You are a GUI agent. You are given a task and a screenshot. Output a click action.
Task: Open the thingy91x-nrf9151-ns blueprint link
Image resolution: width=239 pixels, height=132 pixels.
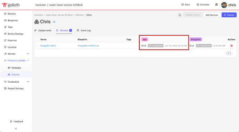coord(88,46)
